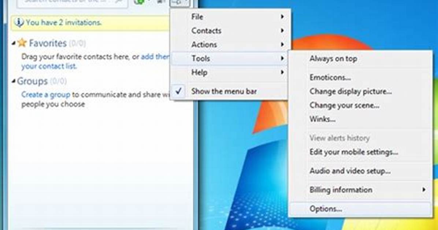Click the File submenu arrow

pos(282,17)
